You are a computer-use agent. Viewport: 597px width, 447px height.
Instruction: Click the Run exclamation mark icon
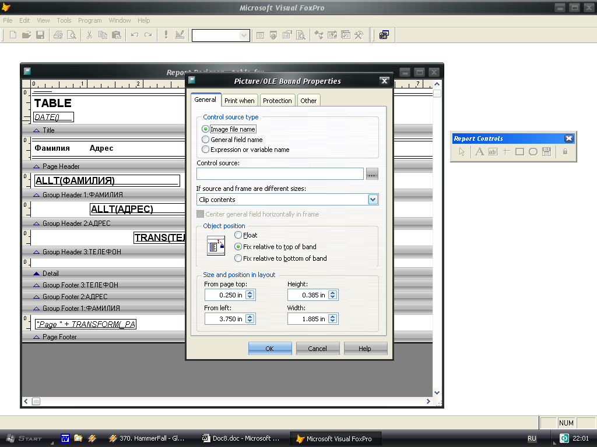[166, 35]
